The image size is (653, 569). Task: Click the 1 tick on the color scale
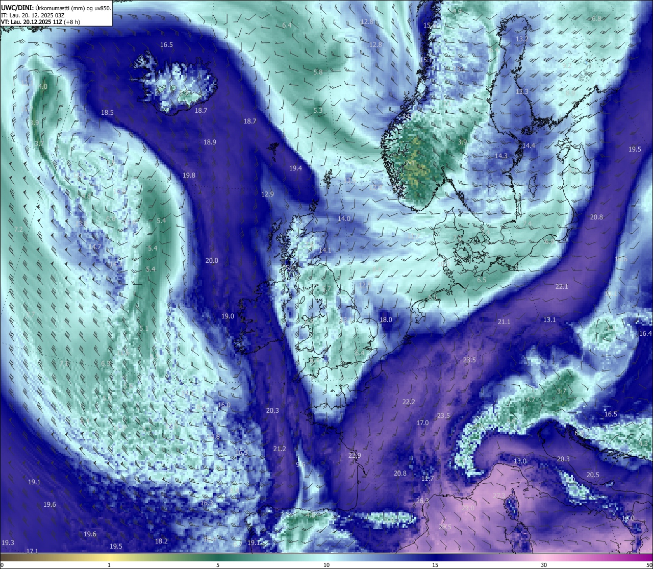[x=109, y=565]
